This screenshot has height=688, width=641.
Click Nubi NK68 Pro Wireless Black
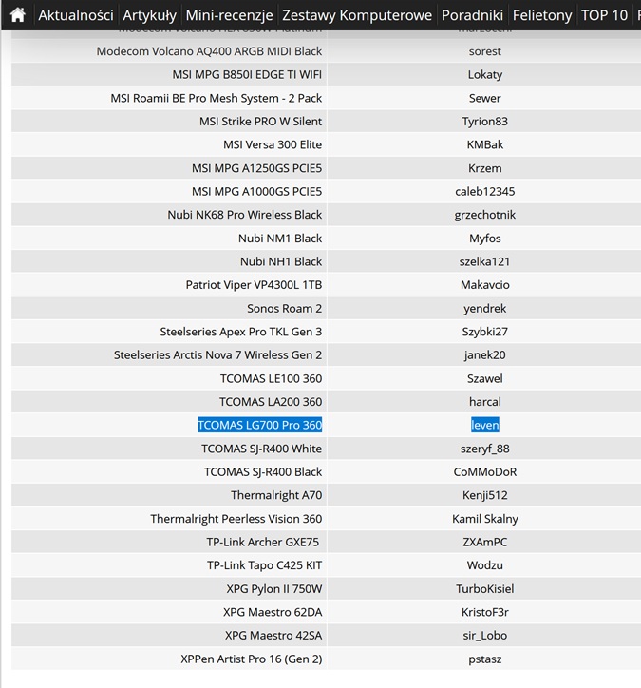tap(245, 215)
